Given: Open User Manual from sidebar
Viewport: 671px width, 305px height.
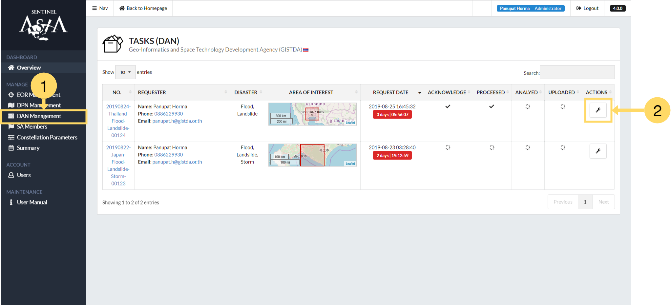Looking at the screenshot, I should pyautogui.click(x=32, y=202).
